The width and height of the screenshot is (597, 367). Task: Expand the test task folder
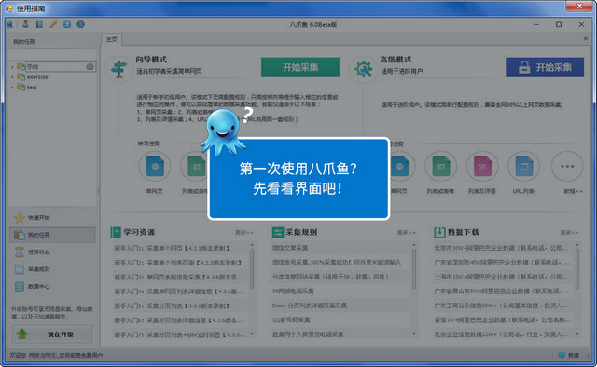(x=12, y=88)
